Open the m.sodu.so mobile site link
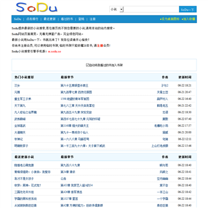The width and height of the screenshot is (208, 208). coord(54,51)
